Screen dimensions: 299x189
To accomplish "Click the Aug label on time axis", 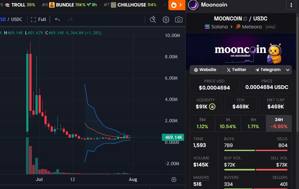I will coord(133,179).
